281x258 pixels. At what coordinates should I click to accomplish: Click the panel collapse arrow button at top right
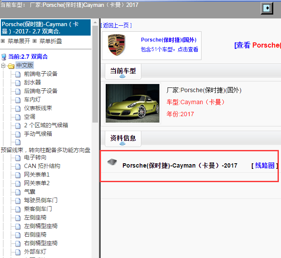(267, 8)
